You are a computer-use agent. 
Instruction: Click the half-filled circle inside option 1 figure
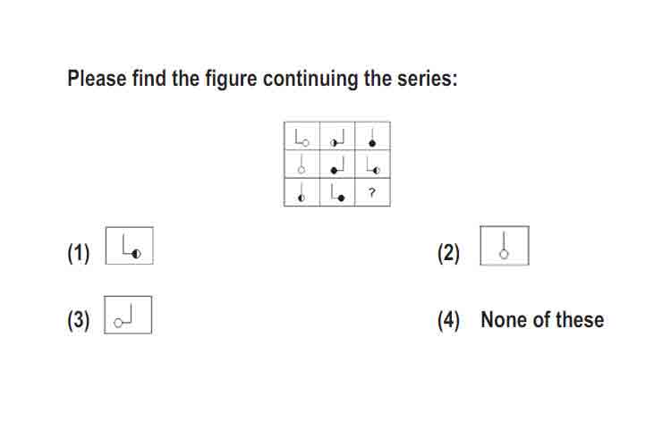(137, 254)
